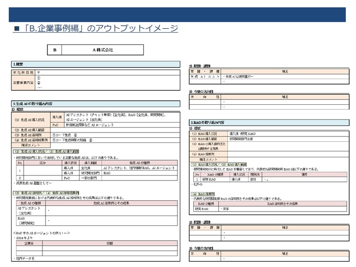Image resolution: width=356 pixels, height=267 pixels.
Task: Select the (3) 生成AI活用例 row label
Action: pos(31,135)
